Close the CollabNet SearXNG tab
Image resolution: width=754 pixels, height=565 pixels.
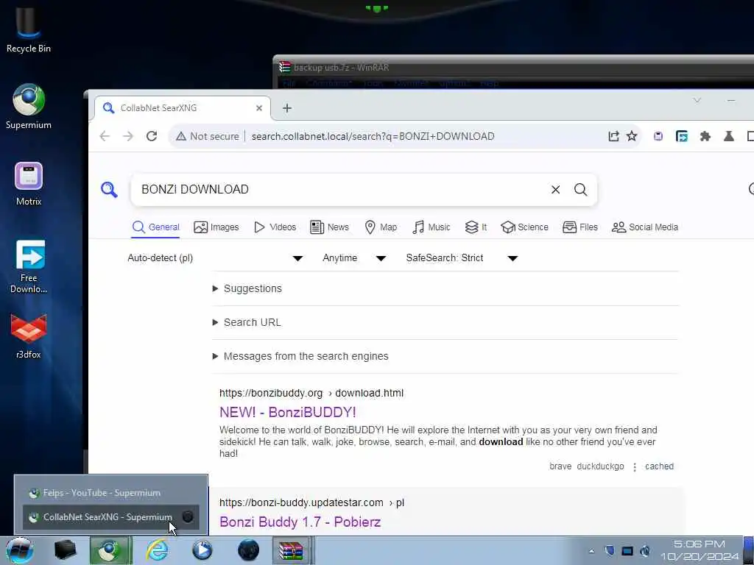click(x=259, y=108)
